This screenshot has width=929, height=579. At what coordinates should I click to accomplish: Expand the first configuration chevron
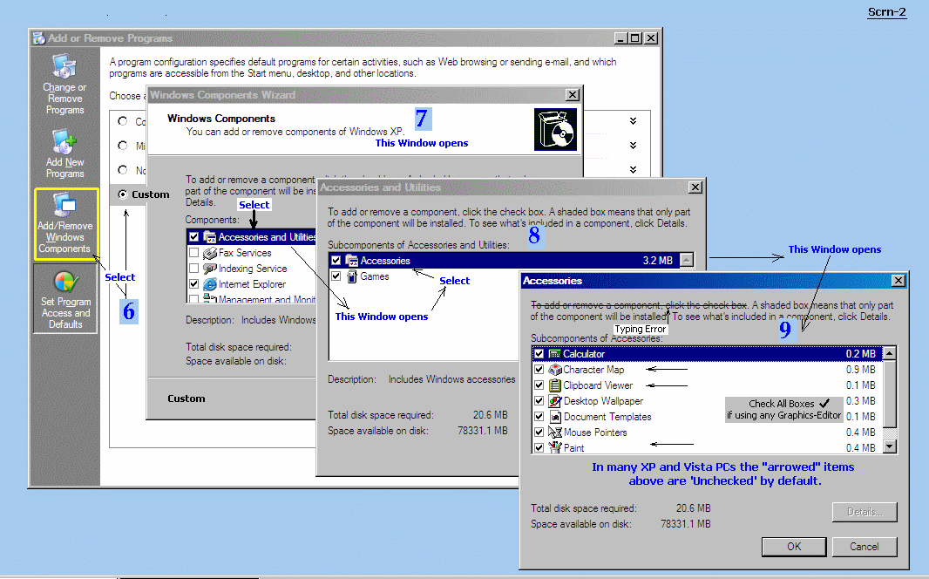633,121
